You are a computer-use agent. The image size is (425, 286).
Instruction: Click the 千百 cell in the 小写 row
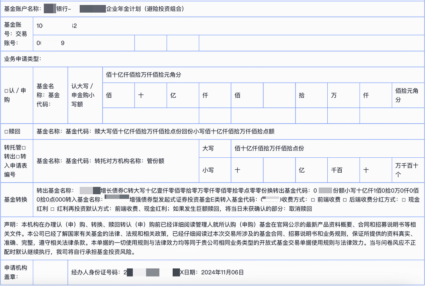click(344, 170)
